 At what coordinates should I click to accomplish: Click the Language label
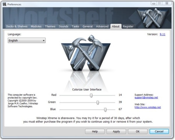(x=14, y=34)
